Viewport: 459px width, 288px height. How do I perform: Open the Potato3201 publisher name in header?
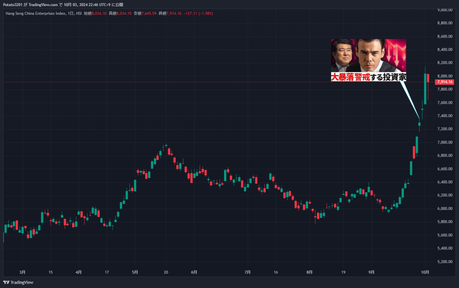click(13, 5)
